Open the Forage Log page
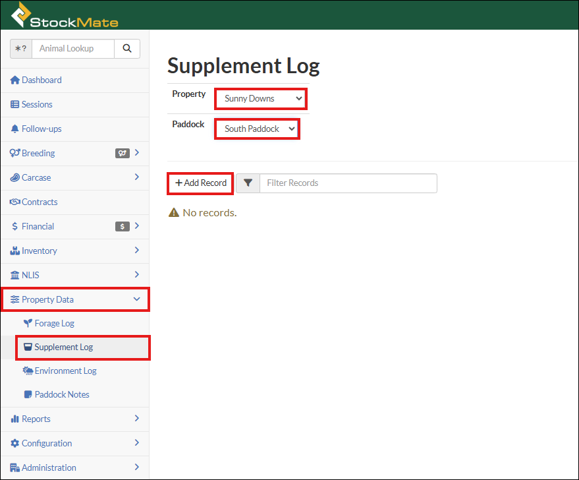The height and width of the screenshot is (480, 579). coord(54,323)
